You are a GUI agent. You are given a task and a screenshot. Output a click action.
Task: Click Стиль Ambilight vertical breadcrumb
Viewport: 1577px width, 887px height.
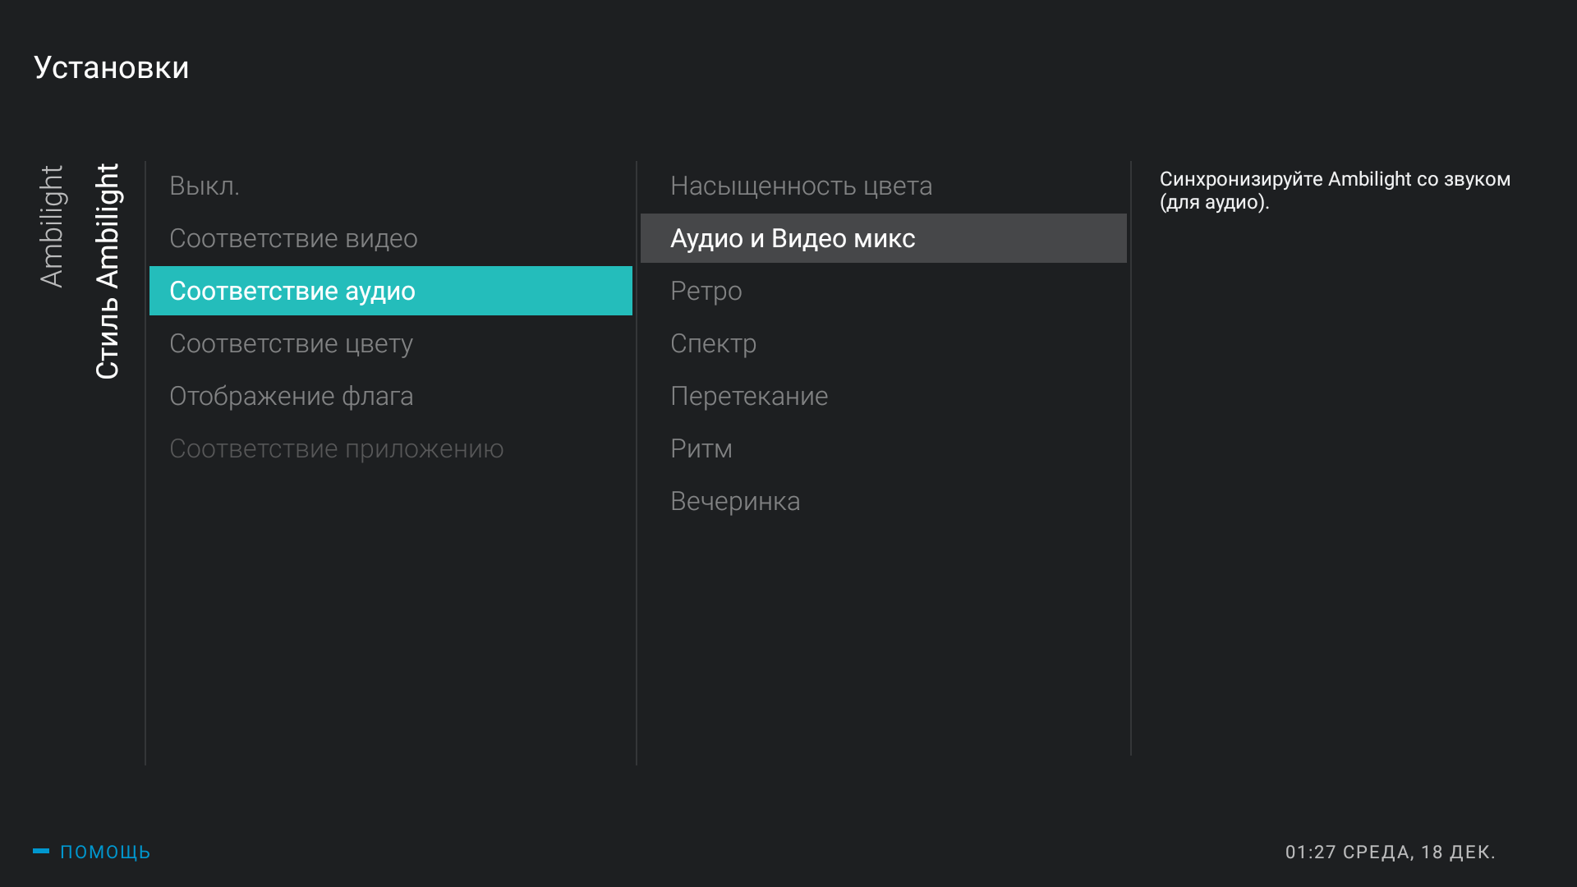[108, 271]
